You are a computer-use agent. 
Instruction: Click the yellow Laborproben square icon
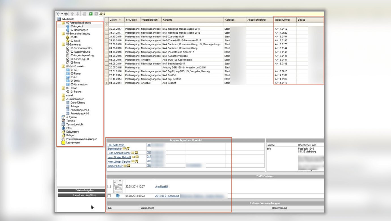pos(63,143)
